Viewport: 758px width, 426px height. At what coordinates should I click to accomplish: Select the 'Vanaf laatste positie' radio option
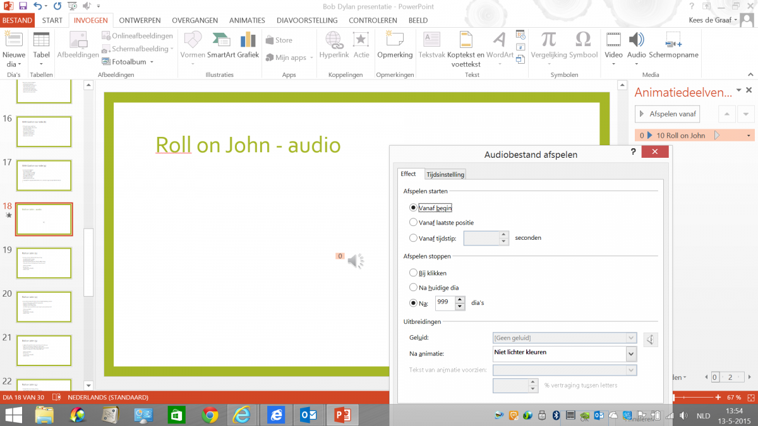[x=414, y=222]
